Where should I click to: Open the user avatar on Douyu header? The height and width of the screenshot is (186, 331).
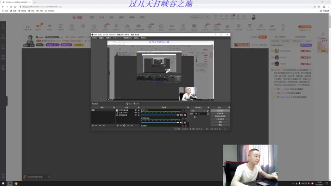click(253, 17)
